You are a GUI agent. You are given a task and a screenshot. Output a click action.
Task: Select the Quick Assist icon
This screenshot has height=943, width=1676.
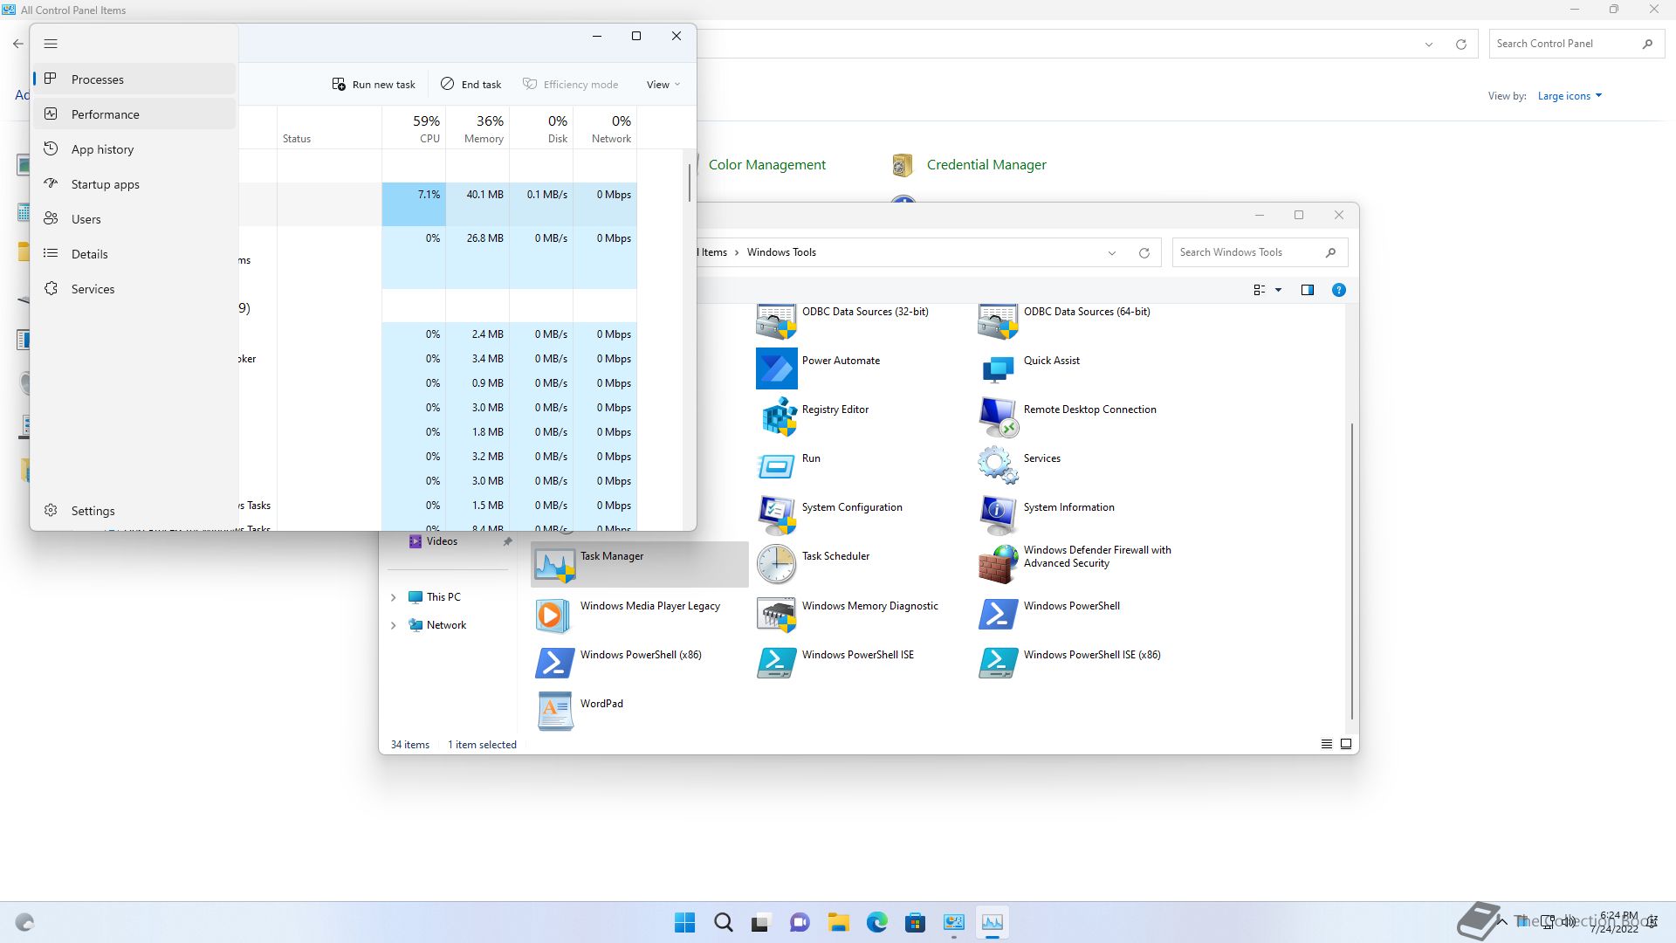coord(998,368)
